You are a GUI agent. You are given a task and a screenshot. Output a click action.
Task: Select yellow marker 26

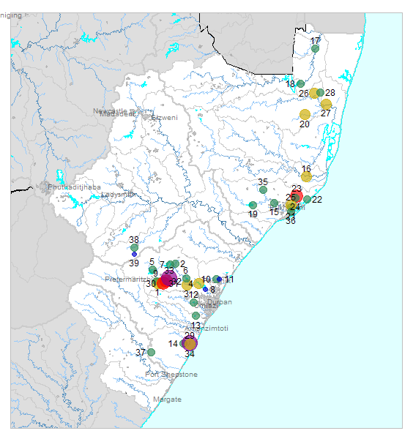coord(314,93)
